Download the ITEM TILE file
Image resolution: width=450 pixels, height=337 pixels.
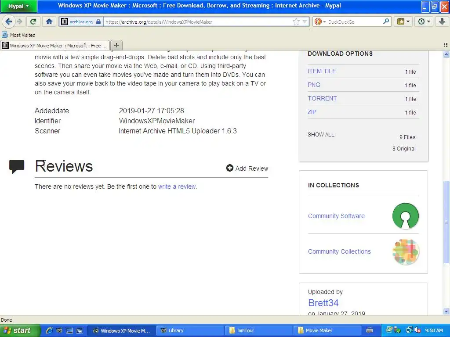321,71
